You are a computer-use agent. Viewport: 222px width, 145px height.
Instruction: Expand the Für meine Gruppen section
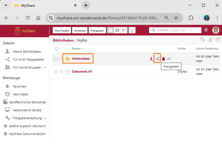[45, 67]
